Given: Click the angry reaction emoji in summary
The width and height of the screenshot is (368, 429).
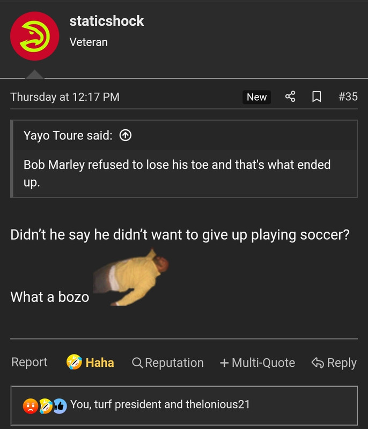Looking at the screenshot, I should [30, 406].
